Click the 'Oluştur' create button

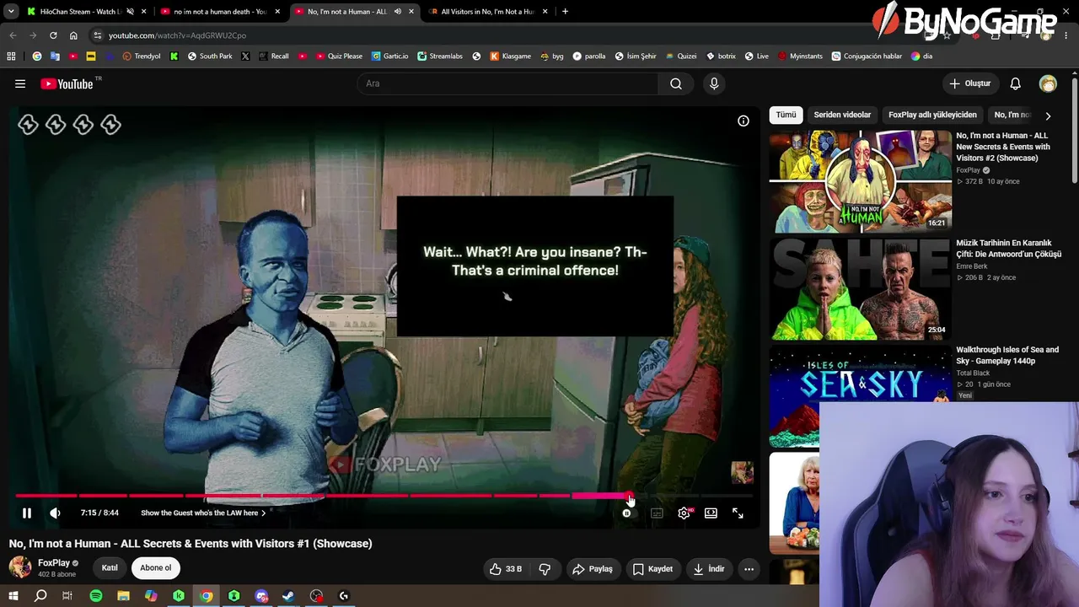[x=969, y=83]
